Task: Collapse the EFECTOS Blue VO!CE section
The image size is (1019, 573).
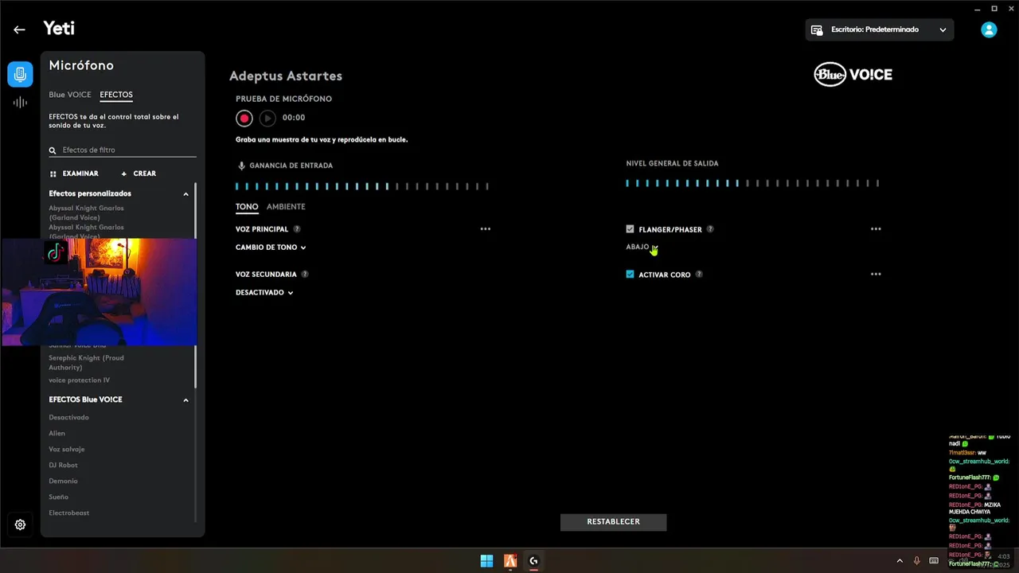Action: (x=186, y=400)
